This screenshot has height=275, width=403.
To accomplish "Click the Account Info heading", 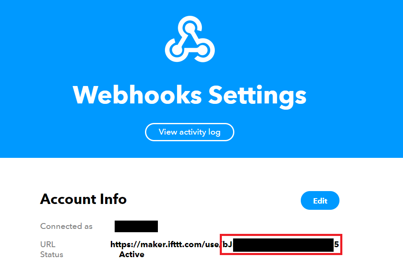I will (83, 199).
